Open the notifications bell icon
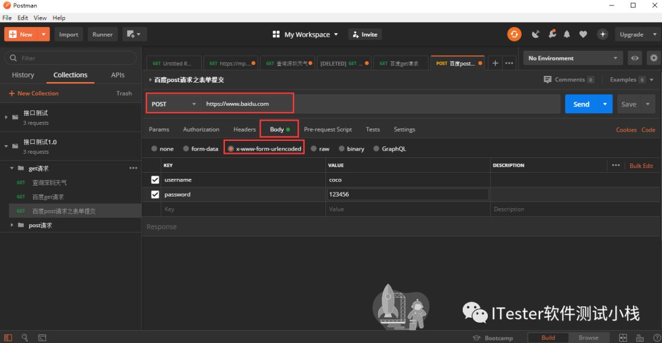 [x=566, y=34]
